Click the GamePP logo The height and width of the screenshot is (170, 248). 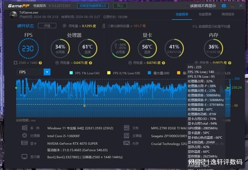tap(19, 6)
